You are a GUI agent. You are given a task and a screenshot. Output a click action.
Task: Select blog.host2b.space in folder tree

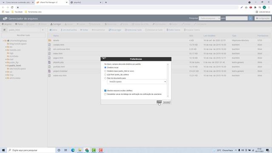click(18, 44)
